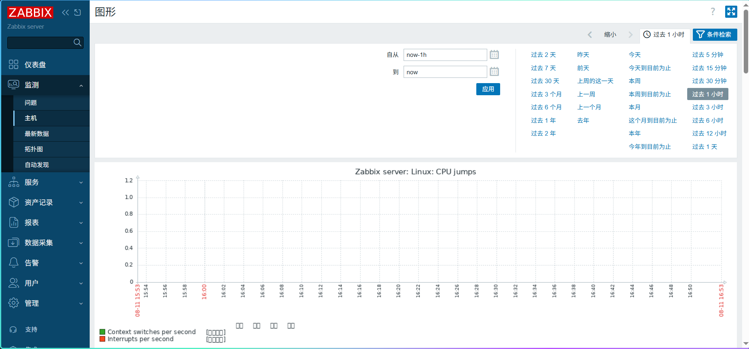Select 昨天 time range
Screen dimensions: 749x349
coord(583,55)
